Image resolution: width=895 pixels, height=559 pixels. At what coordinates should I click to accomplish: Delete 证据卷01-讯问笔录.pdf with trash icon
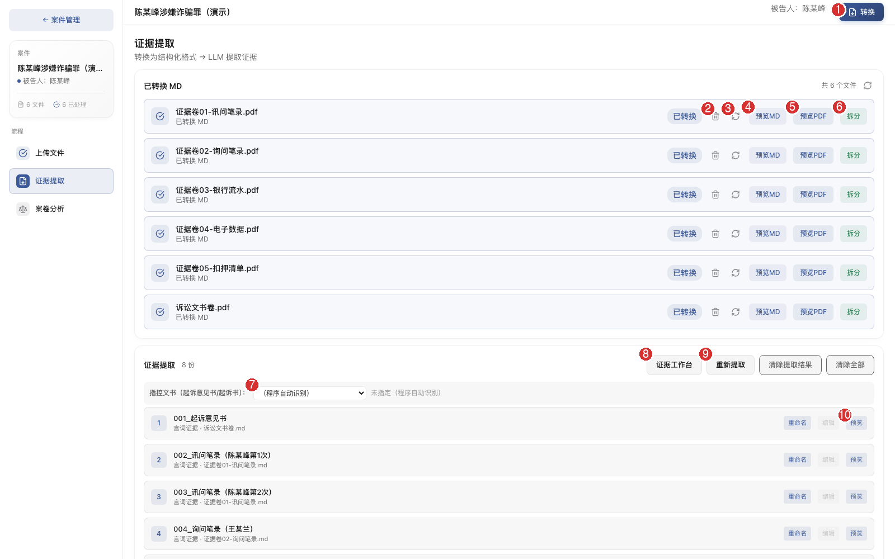pyautogui.click(x=715, y=116)
